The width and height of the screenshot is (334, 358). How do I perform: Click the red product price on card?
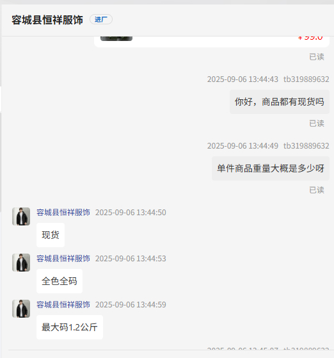[x=310, y=38]
